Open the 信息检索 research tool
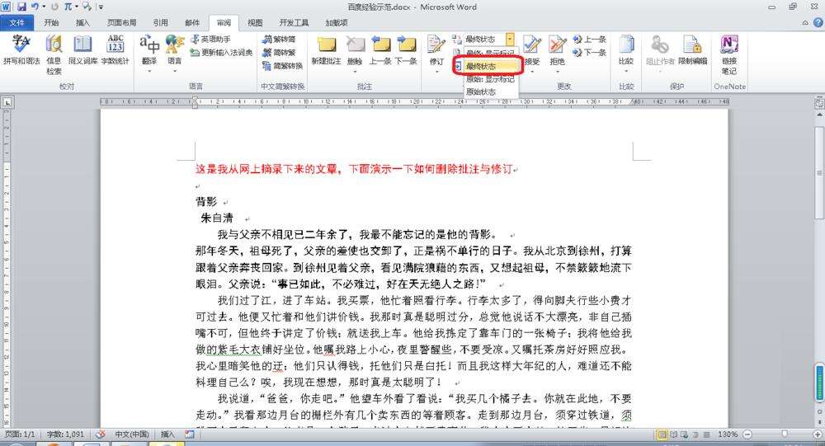The height and width of the screenshot is (446, 825). coord(54,54)
